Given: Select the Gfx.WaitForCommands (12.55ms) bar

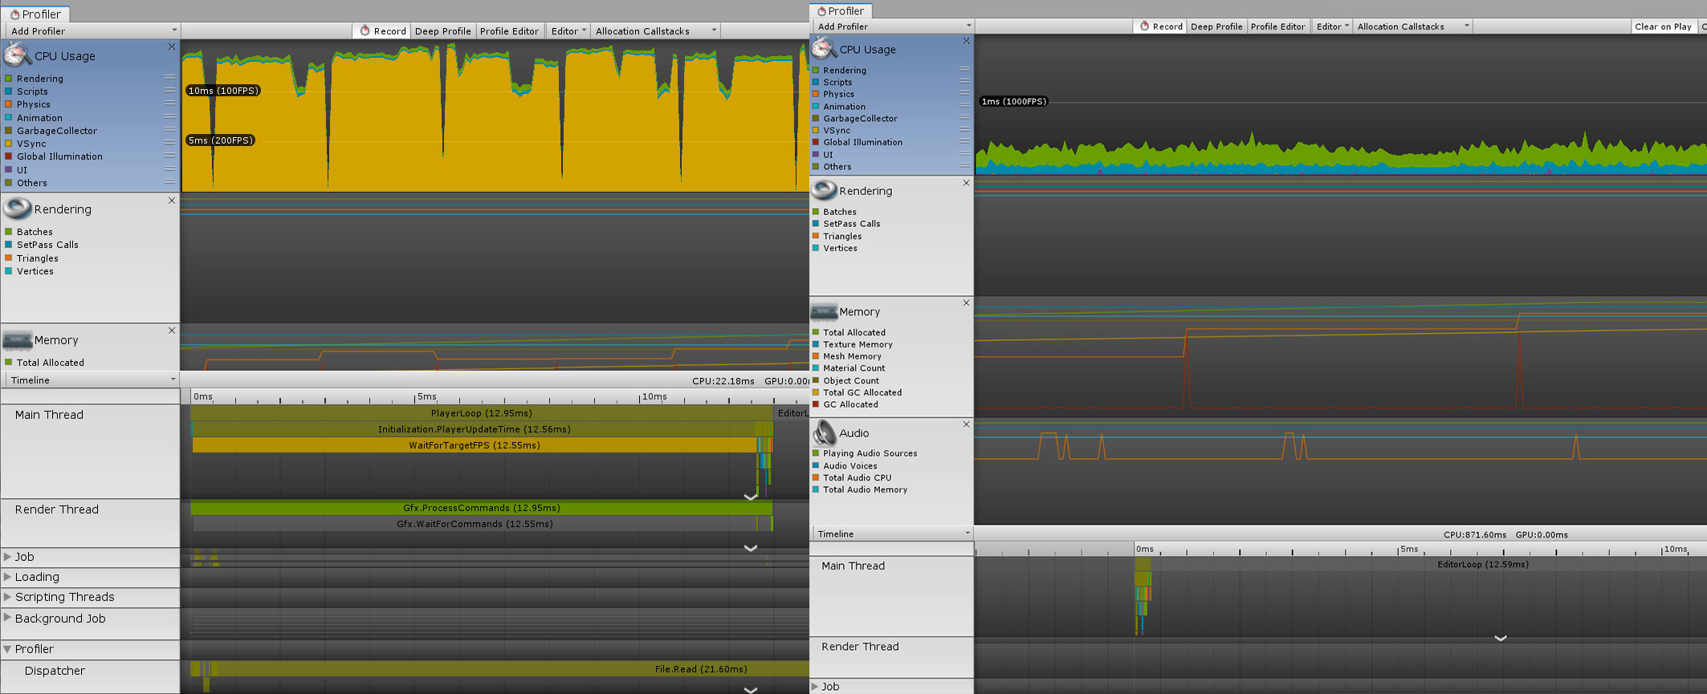Looking at the screenshot, I should [475, 524].
